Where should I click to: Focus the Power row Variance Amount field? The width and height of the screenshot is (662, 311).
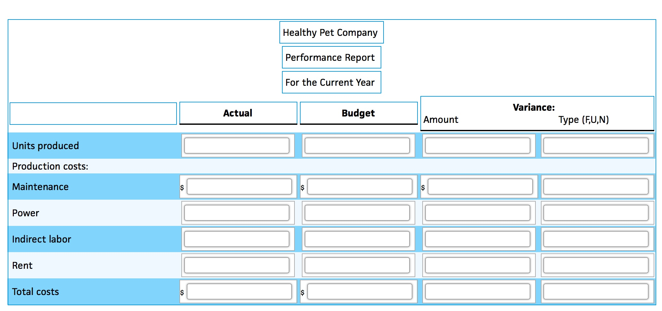click(478, 213)
